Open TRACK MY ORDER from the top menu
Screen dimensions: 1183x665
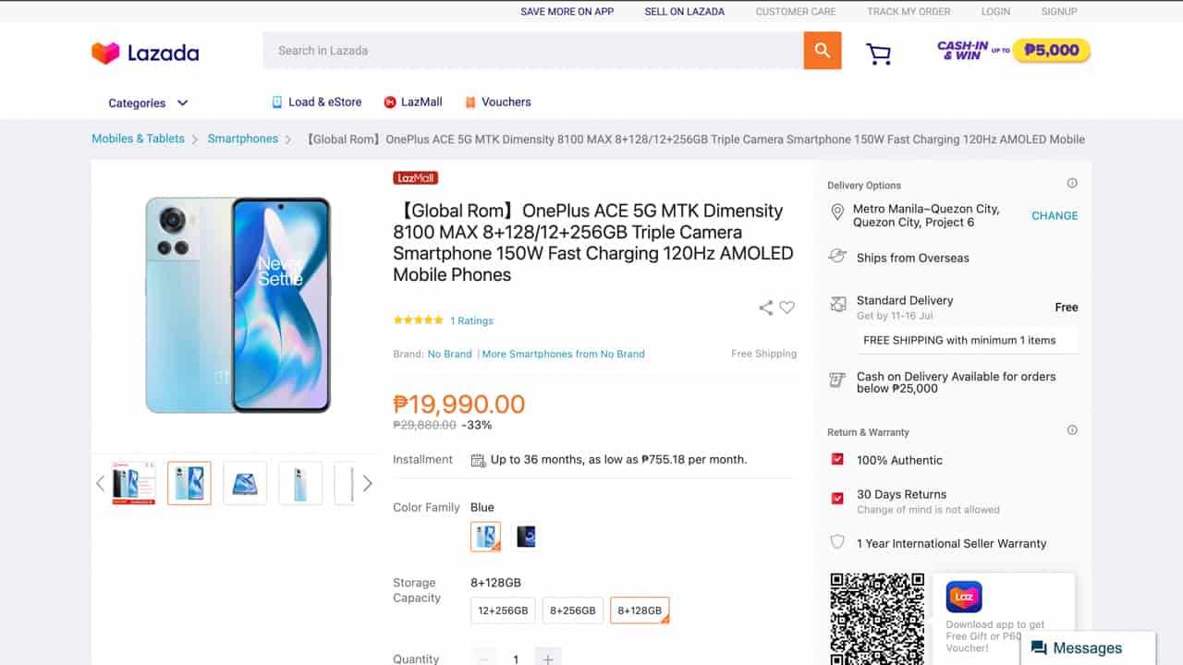[909, 11]
